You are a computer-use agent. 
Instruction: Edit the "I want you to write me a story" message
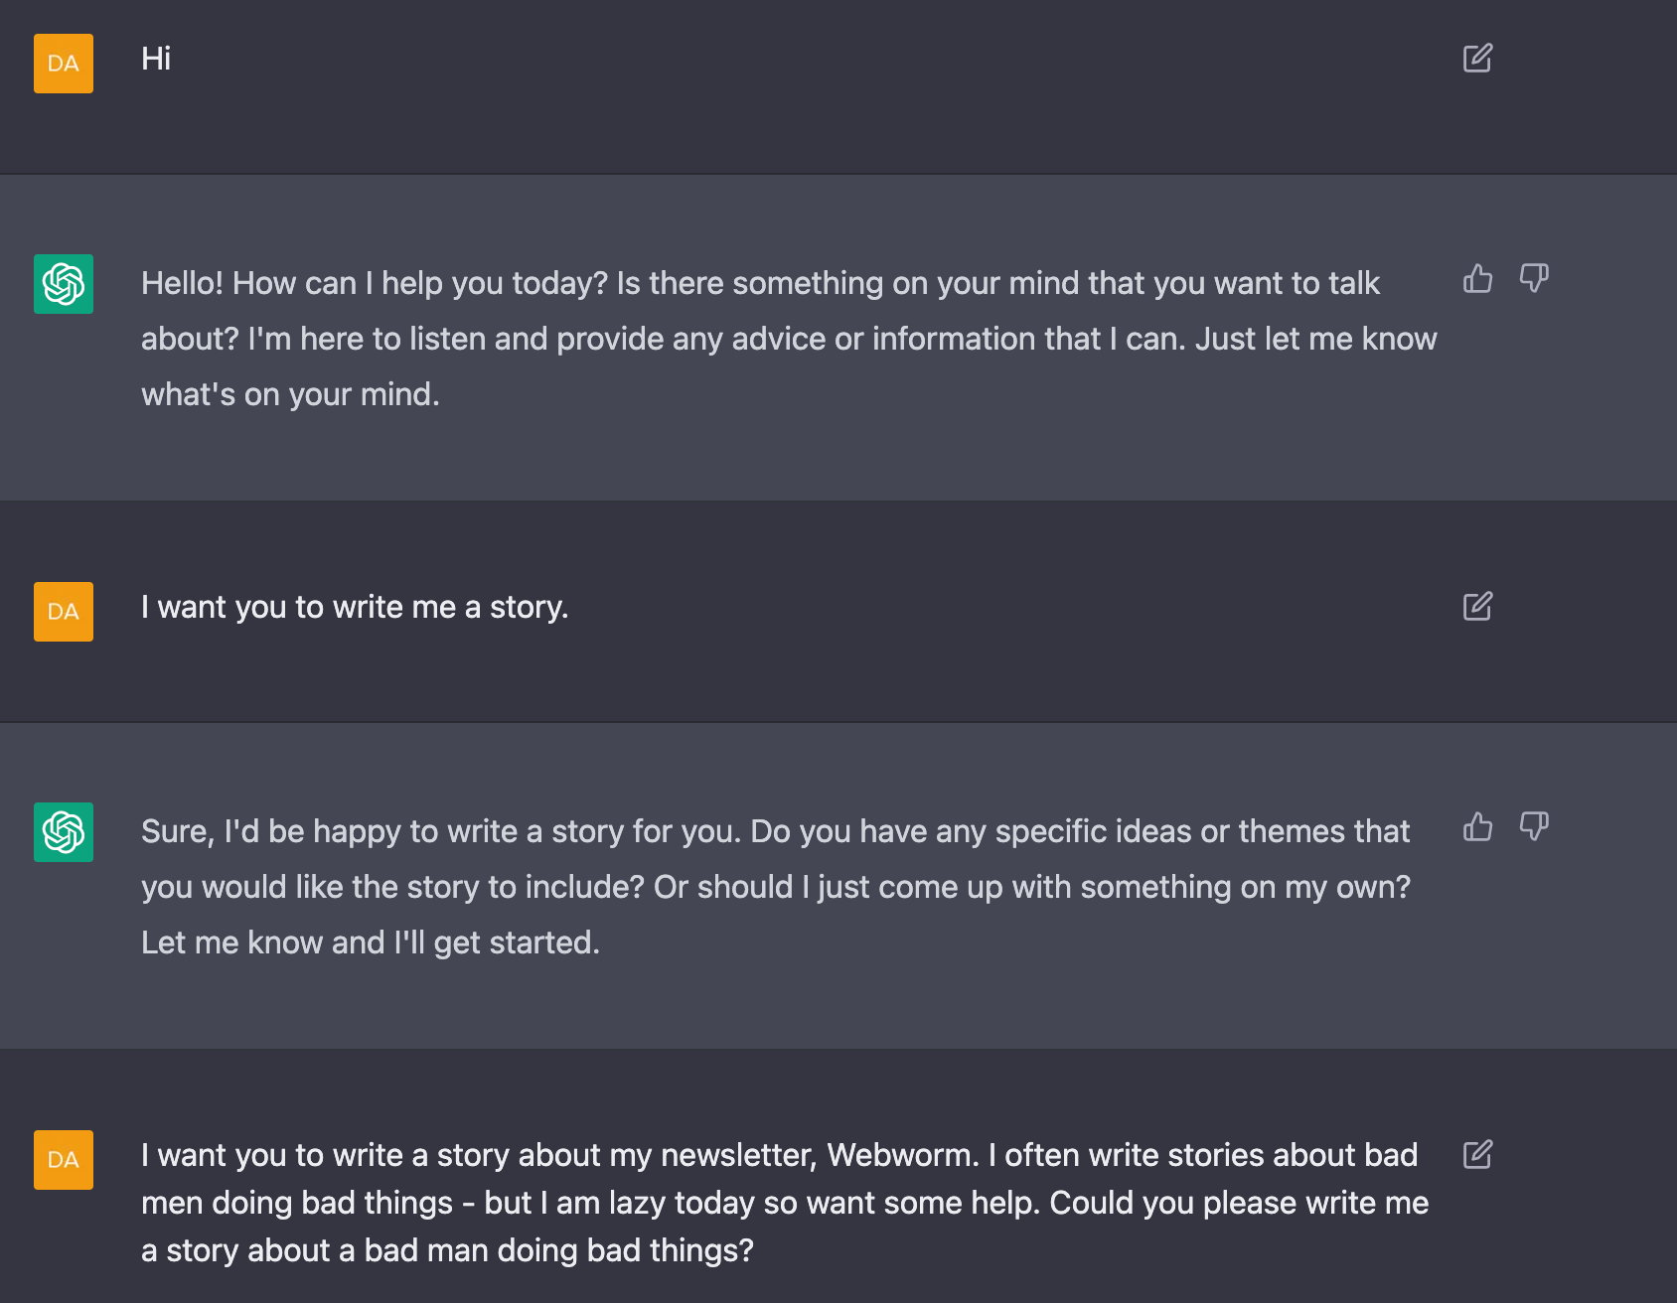coord(1479,606)
